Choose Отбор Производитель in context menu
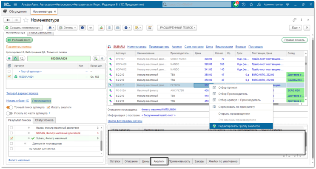 click(241, 94)
